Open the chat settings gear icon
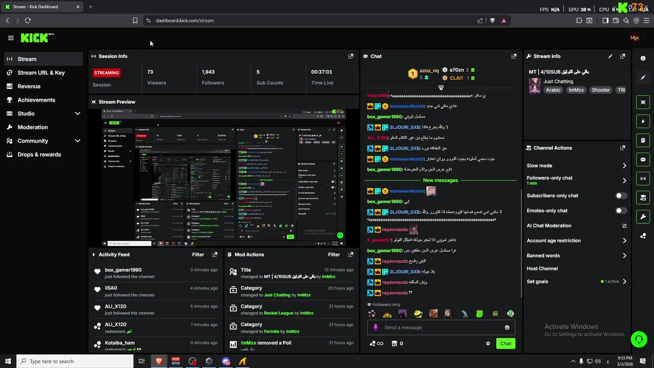Screen dimensions: 654x368 [488, 343]
